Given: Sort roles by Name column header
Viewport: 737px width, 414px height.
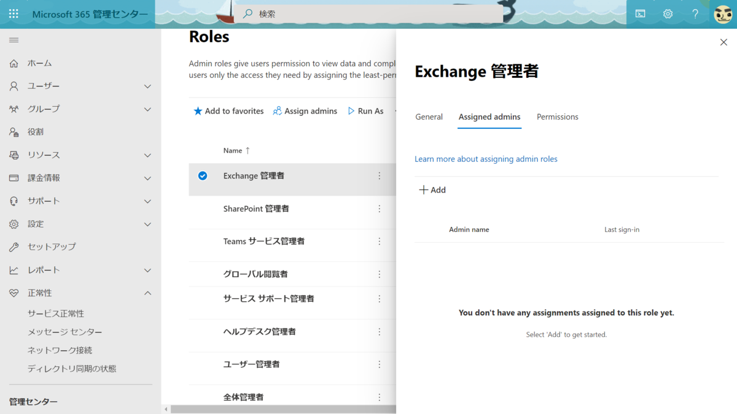Looking at the screenshot, I should 236,150.
